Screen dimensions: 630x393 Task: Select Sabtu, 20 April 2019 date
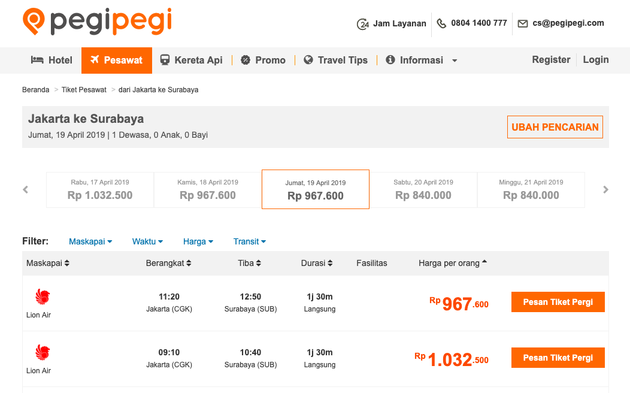(x=423, y=190)
